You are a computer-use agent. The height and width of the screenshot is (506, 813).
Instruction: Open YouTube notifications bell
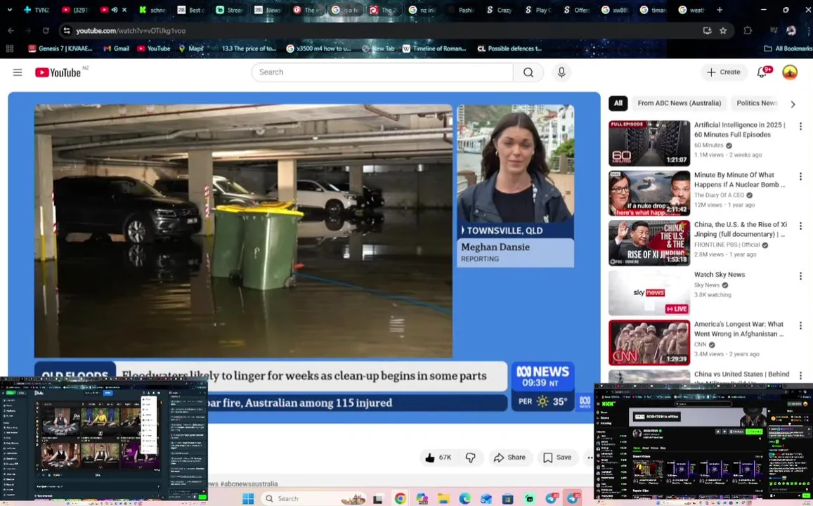pyautogui.click(x=762, y=72)
